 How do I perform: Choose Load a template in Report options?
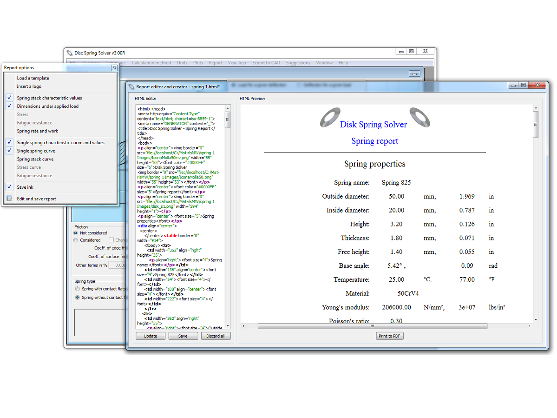(33, 78)
